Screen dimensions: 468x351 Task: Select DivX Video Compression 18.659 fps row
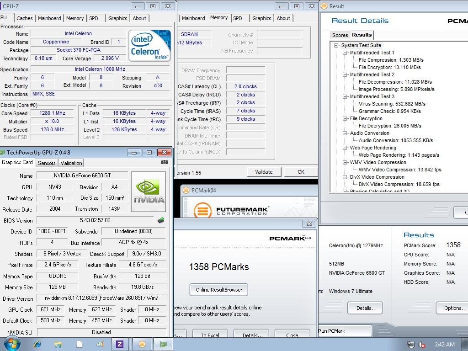[x=399, y=184]
